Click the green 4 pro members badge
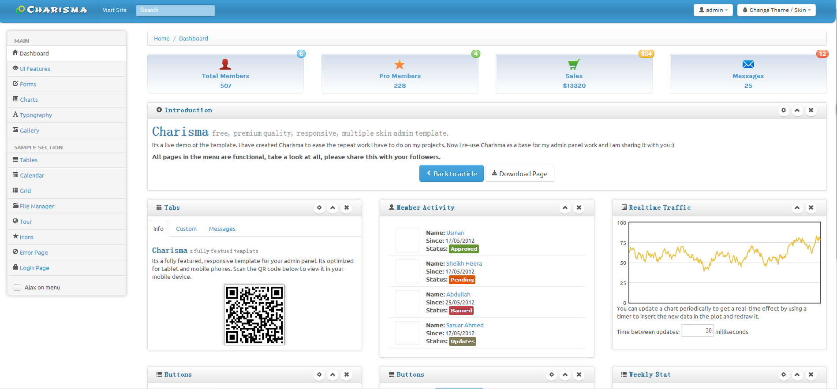Image resolution: width=837 pixels, height=389 pixels. (x=475, y=54)
